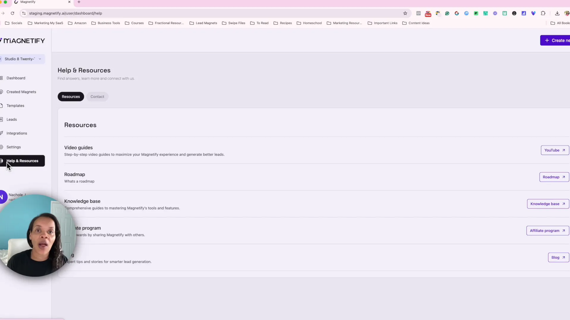Click the teal grid extension icon
The width and height of the screenshot is (570, 320).
485,13
